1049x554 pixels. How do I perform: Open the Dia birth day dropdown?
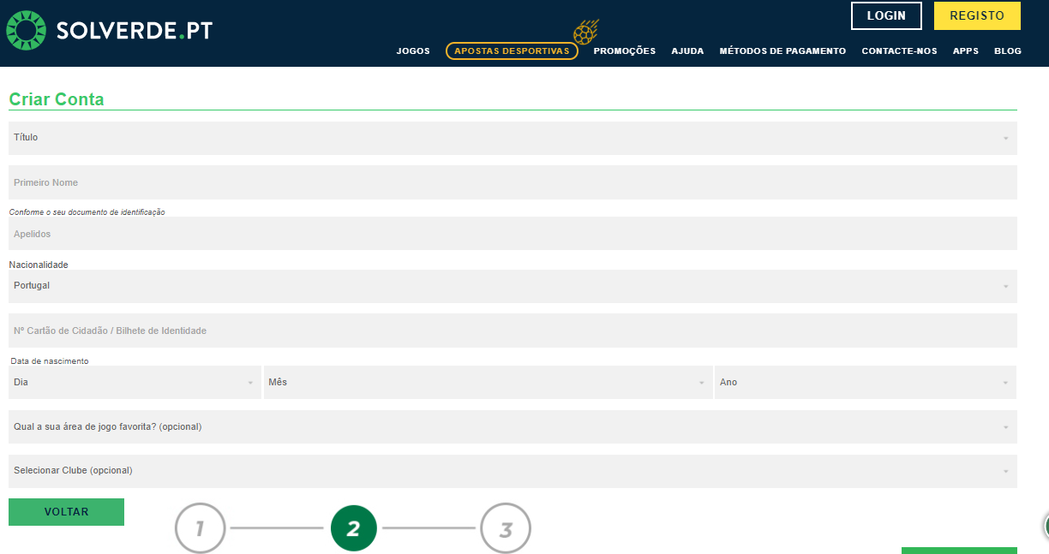[x=135, y=383]
